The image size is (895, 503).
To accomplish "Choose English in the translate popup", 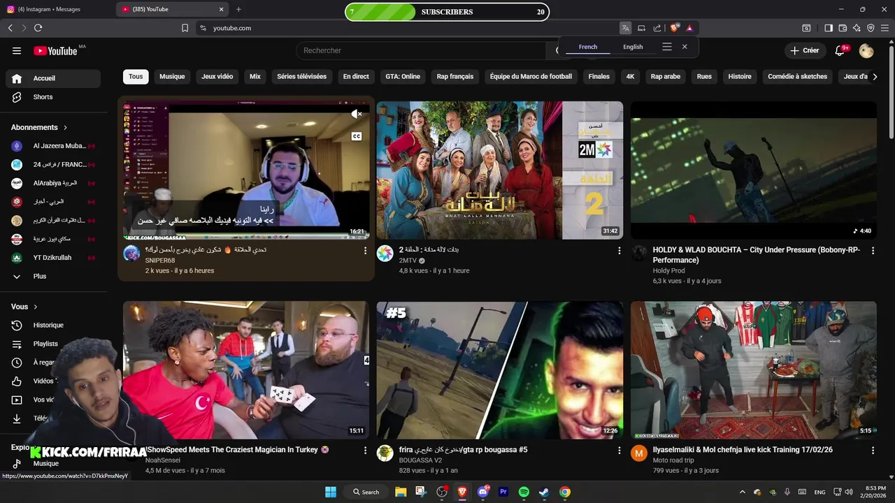I will (633, 47).
